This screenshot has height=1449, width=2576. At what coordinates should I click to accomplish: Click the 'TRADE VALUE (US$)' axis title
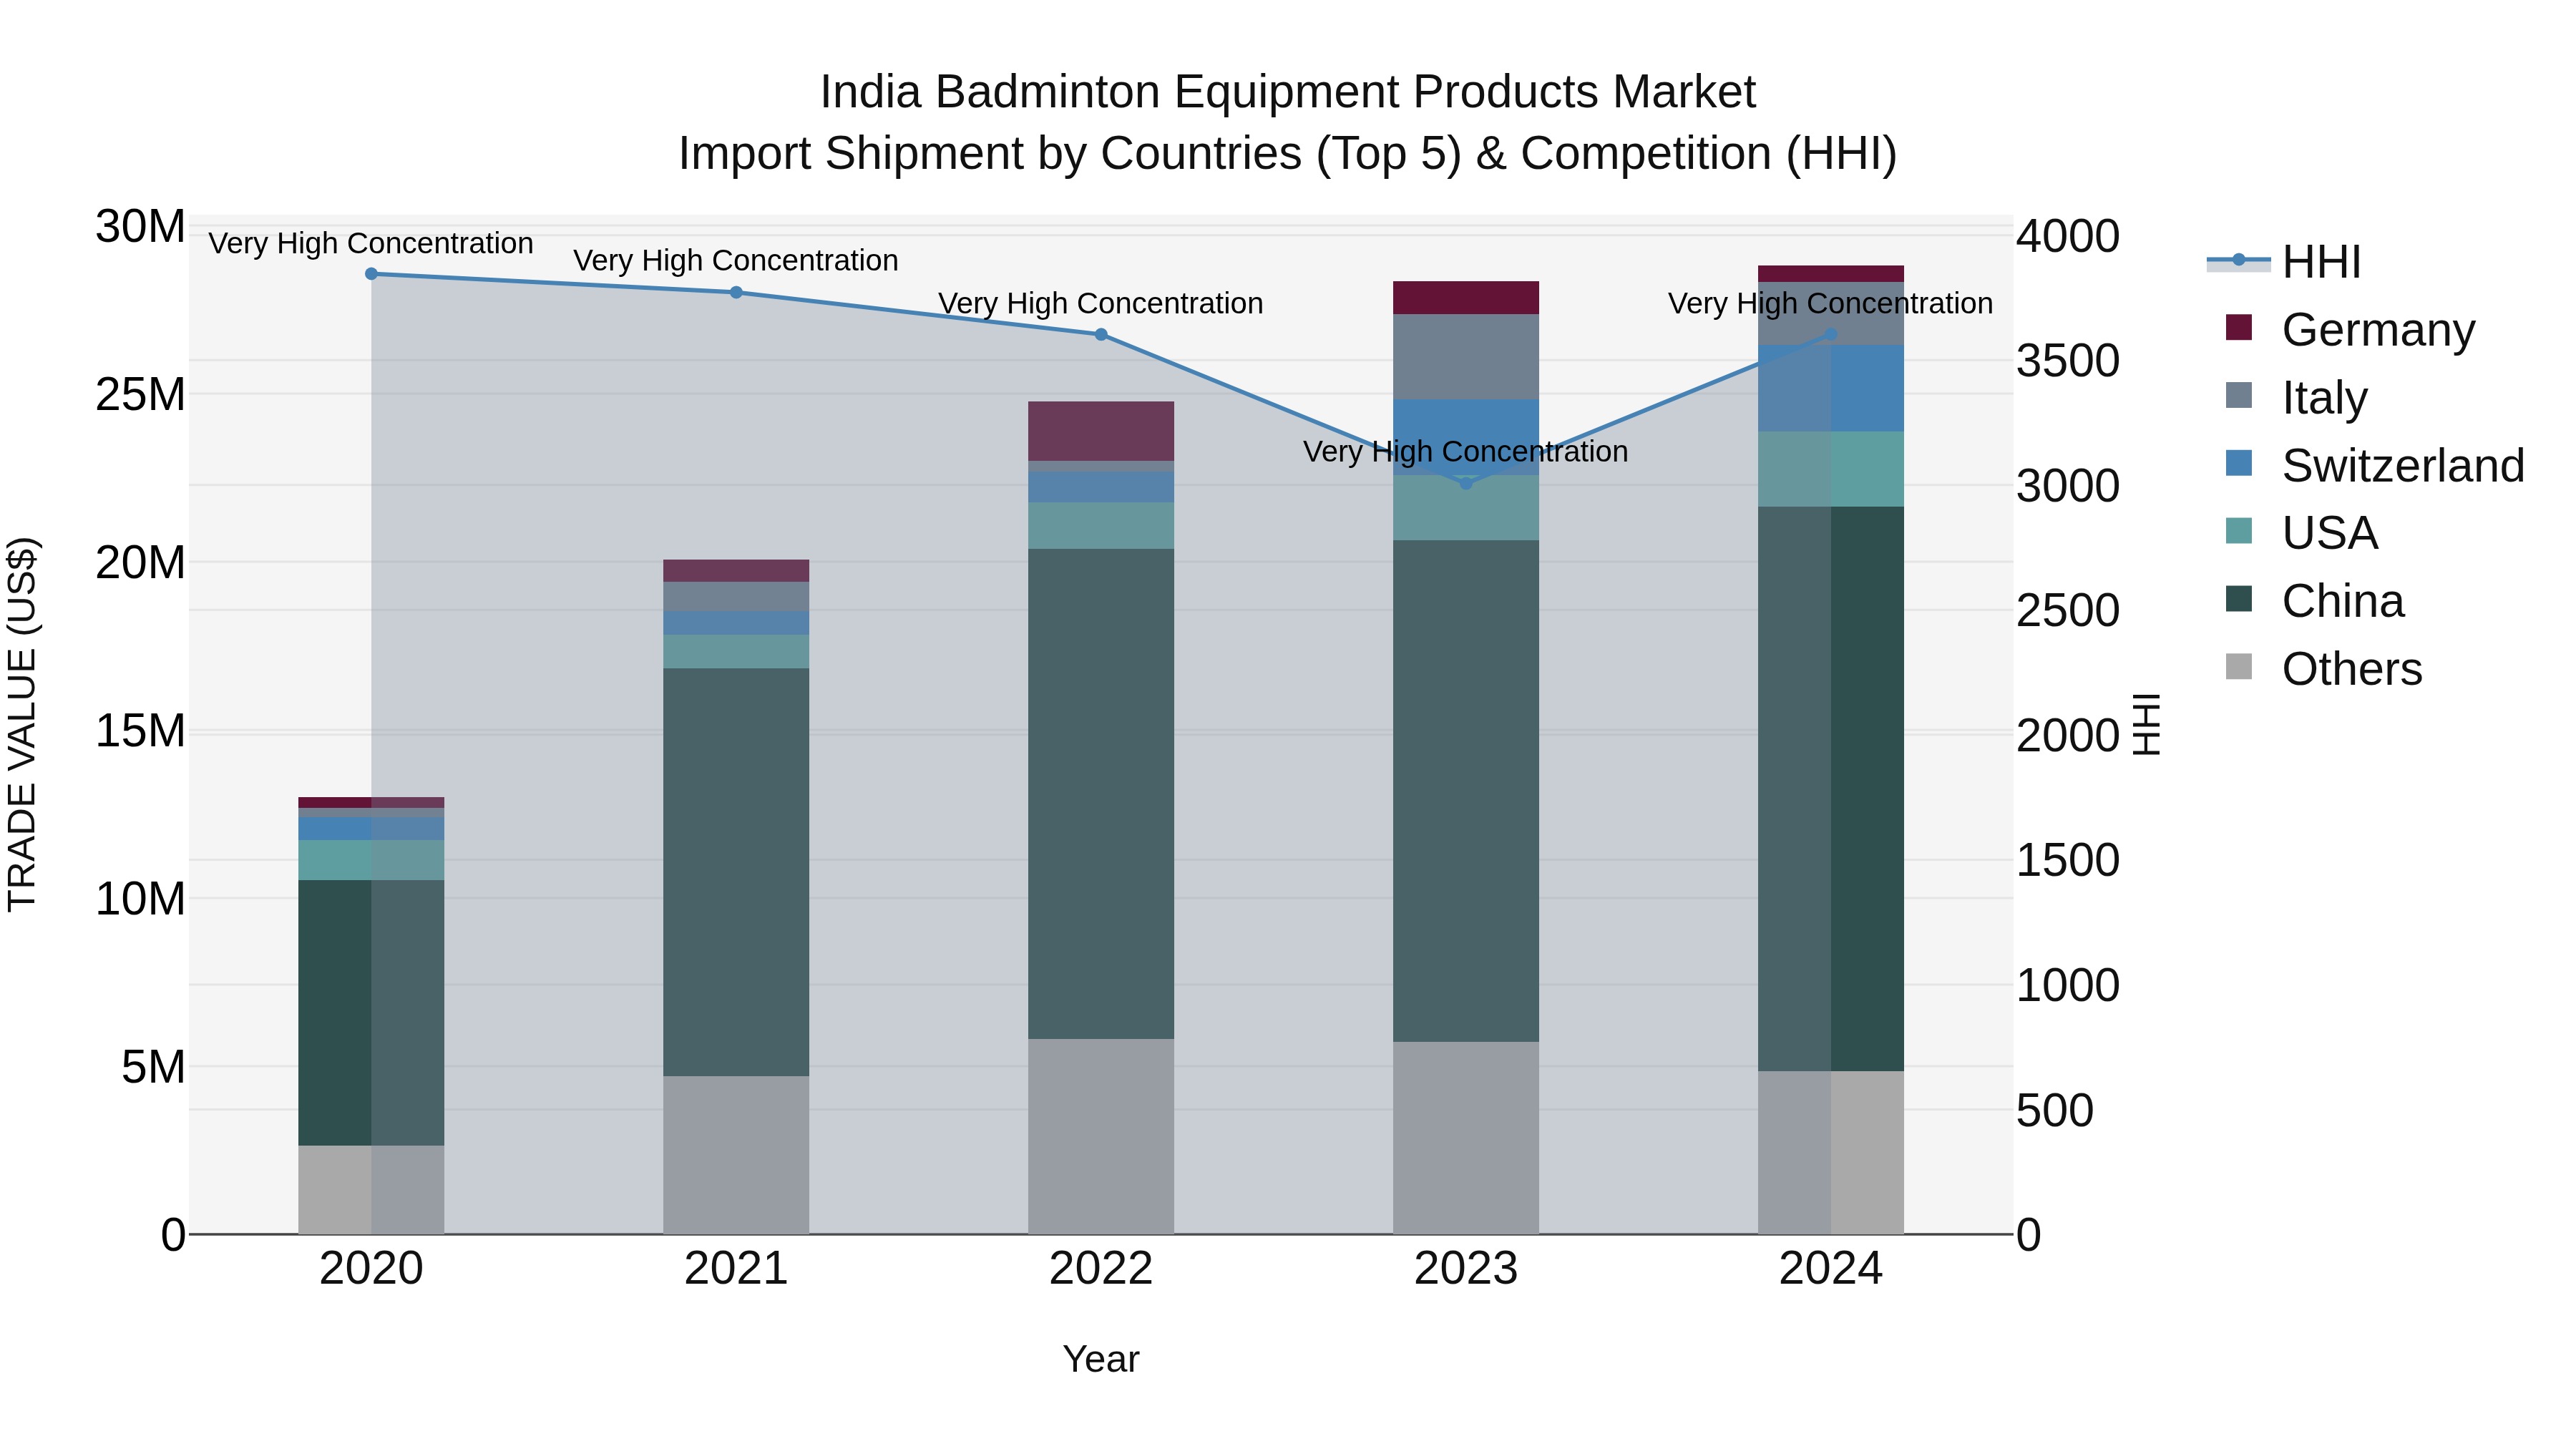22,724
